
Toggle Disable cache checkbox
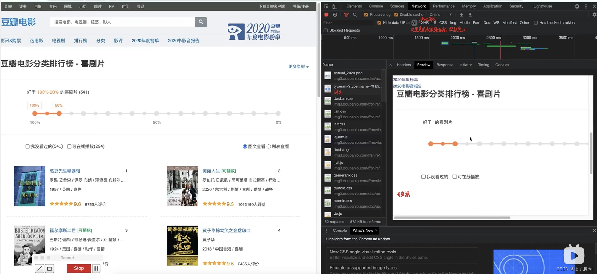[396, 15]
